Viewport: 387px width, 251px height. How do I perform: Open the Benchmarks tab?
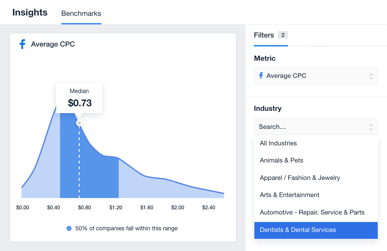(81, 14)
